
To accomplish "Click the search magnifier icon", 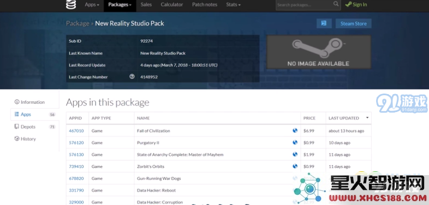I will coord(336,4).
